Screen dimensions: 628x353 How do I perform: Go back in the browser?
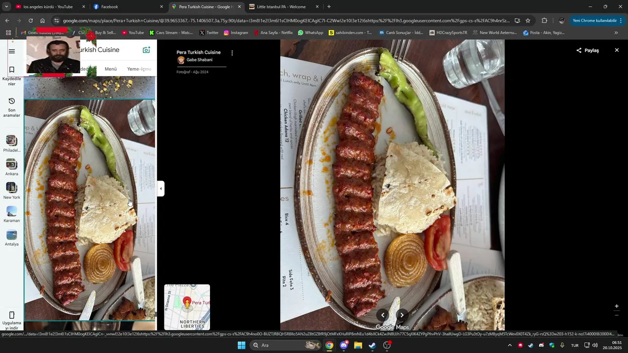tap(7, 21)
